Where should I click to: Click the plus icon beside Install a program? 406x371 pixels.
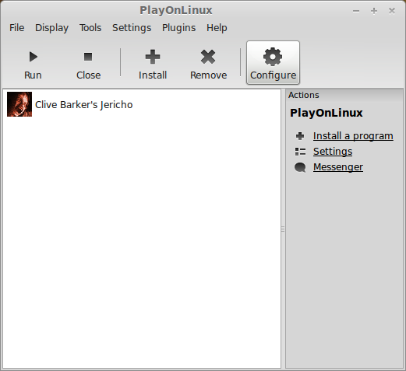(x=300, y=136)
